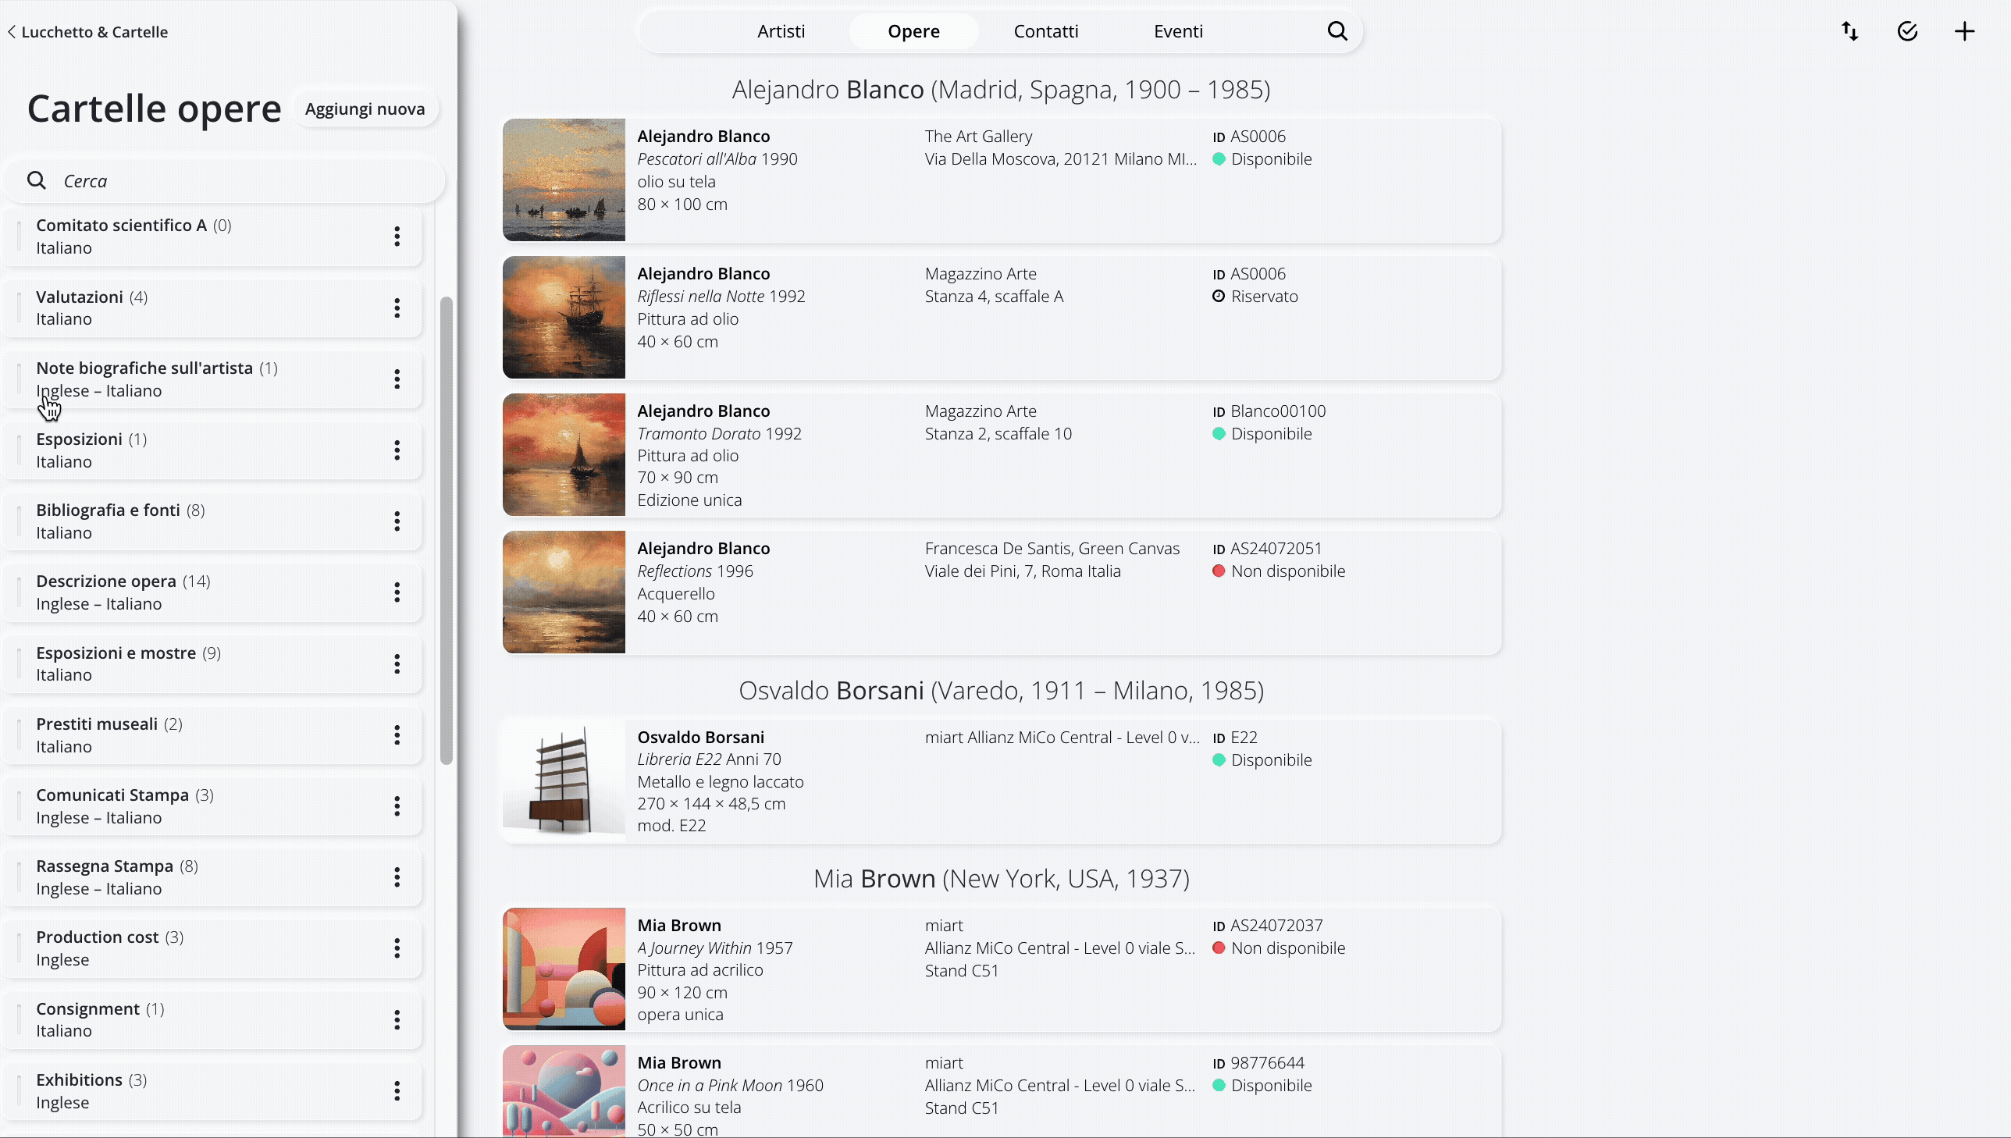
Task: Open three-dot menu for Bibliografia e fonti
Action: point(397,521)
